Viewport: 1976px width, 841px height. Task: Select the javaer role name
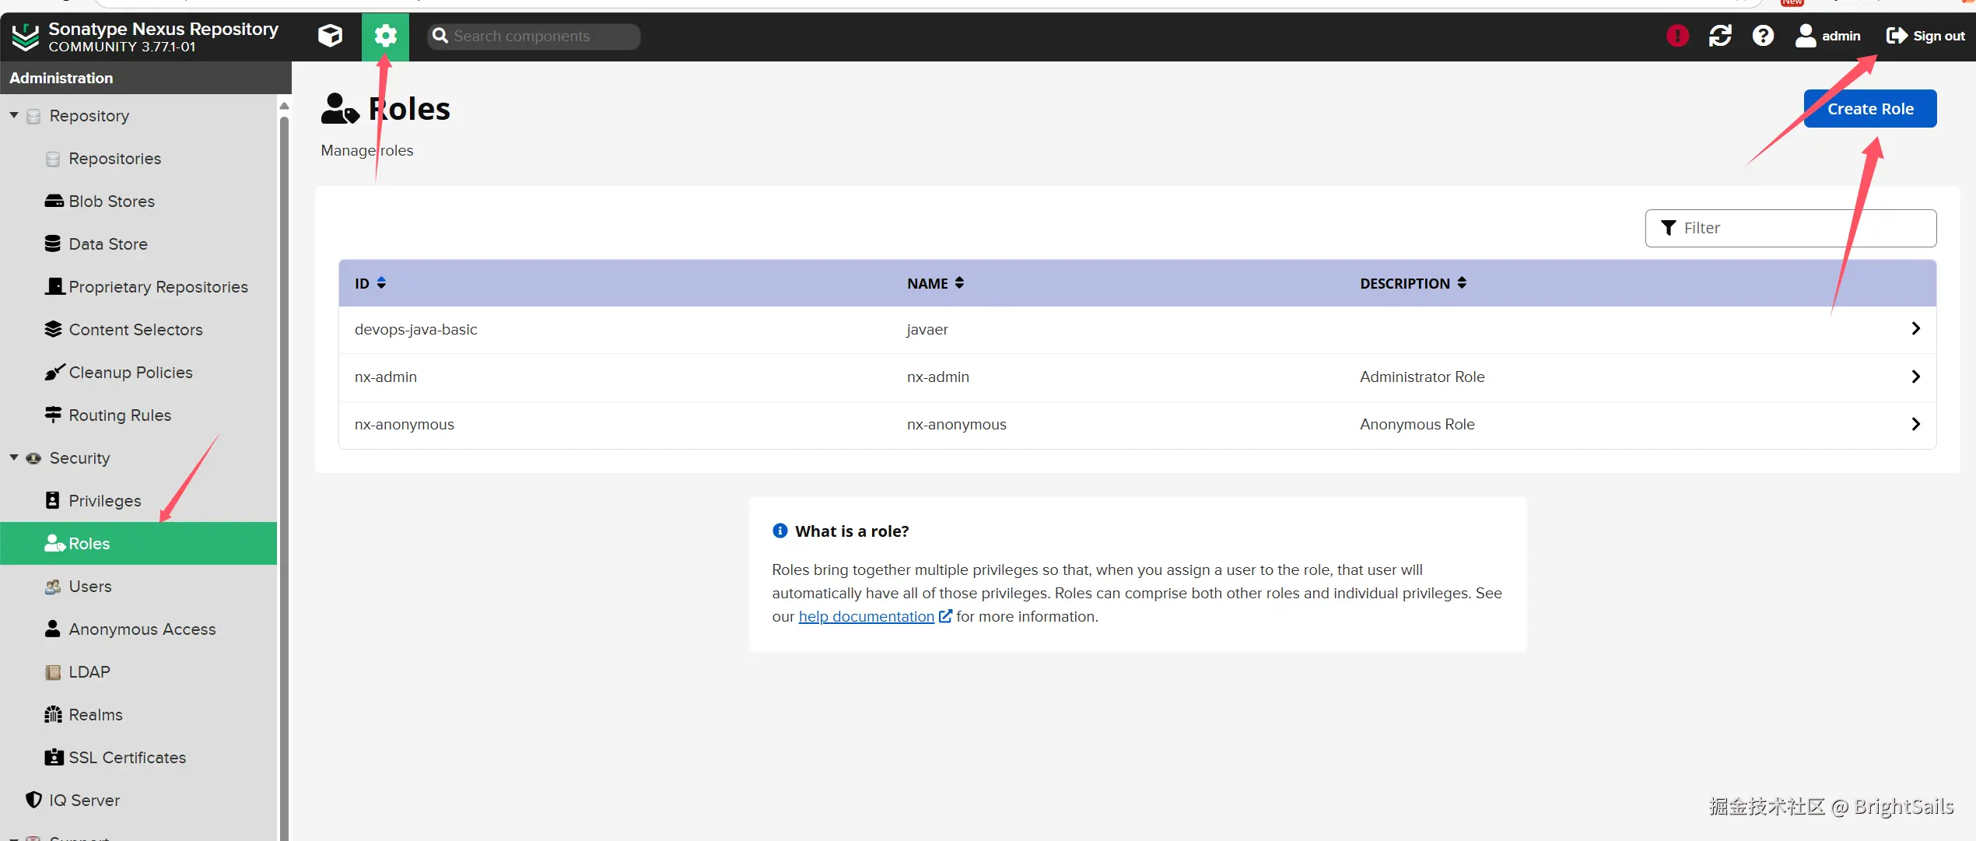click(927, 330)
